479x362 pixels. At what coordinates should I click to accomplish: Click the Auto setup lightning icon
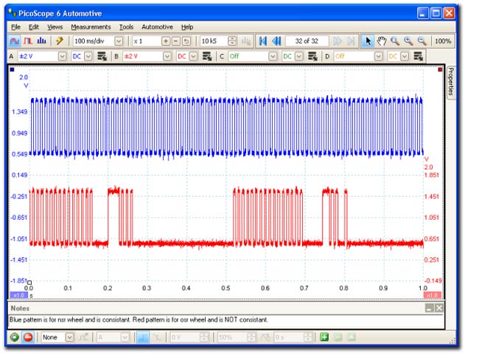(x=59, y=41)
